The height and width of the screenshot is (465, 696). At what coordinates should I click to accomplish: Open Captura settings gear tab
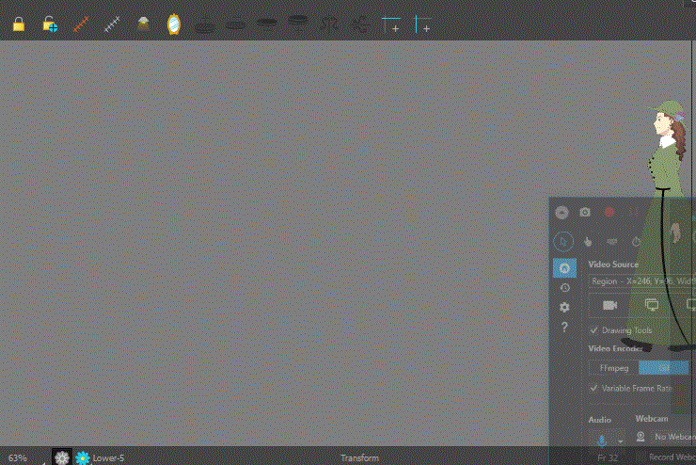(564, 308)
